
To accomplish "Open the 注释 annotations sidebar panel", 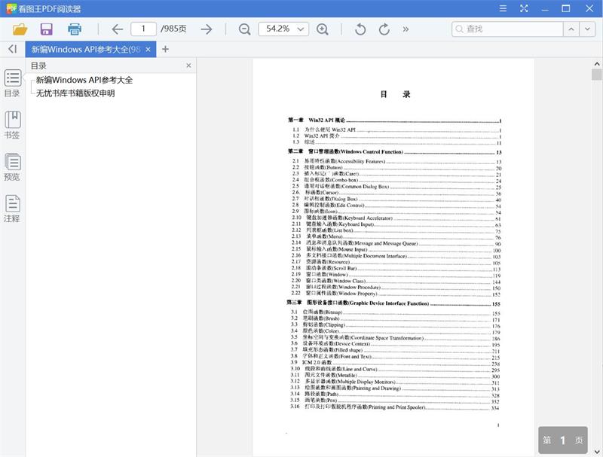I will point(12,209).
